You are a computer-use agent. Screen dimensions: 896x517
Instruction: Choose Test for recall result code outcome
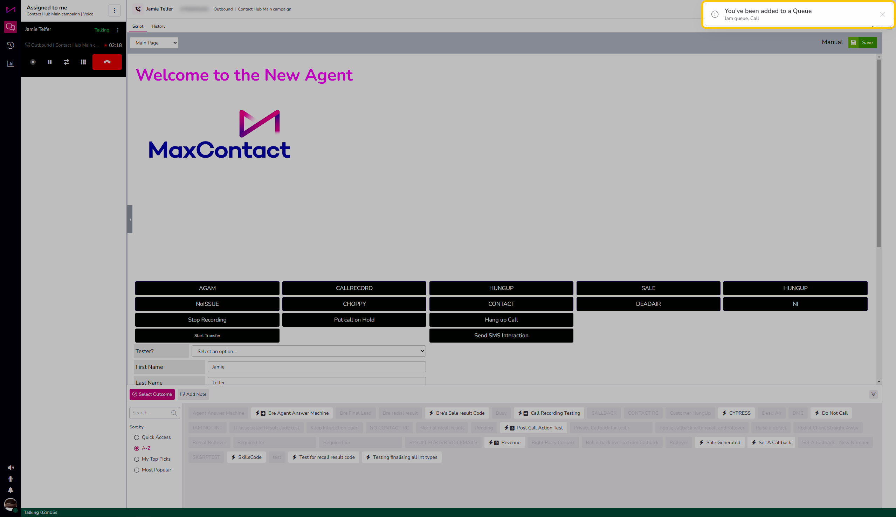[x=324, y=457]
